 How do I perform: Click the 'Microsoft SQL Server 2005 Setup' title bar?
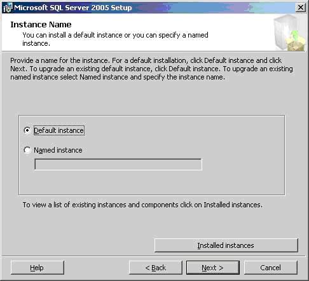(x=148, y=8)
